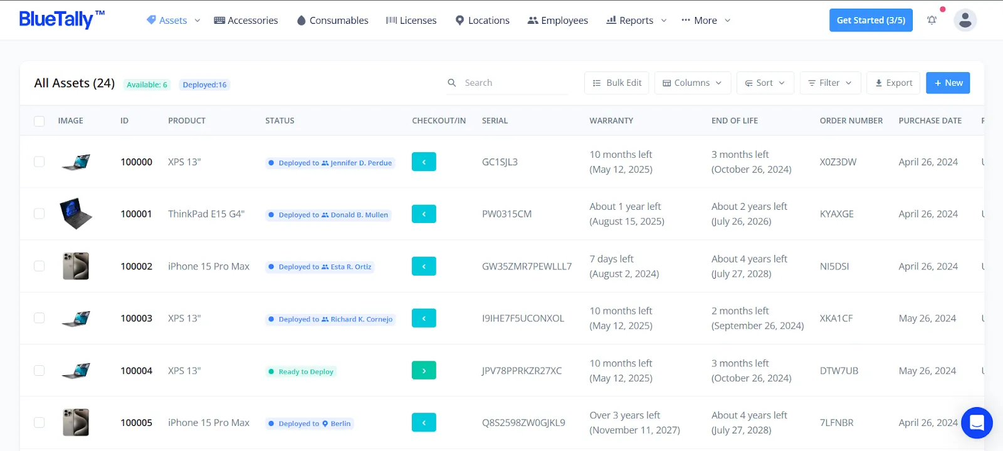Create a New asset
Image resolution: width=1003 pixels, height=451 pixels.
[948, 83]
